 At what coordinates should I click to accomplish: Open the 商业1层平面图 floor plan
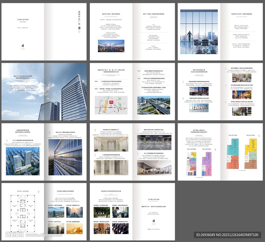click(192, 164)
